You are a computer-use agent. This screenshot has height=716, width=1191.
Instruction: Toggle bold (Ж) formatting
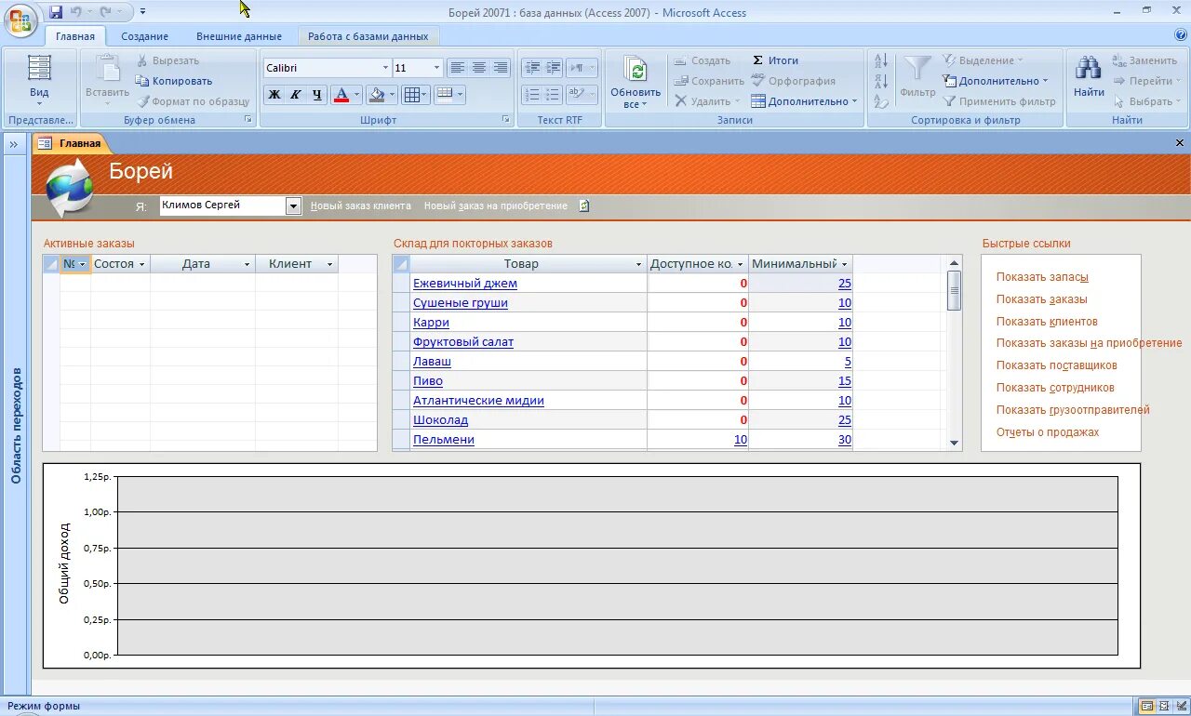click(274, 95)
